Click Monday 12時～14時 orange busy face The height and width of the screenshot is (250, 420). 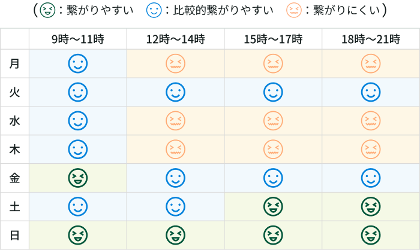tap(175, 63)
